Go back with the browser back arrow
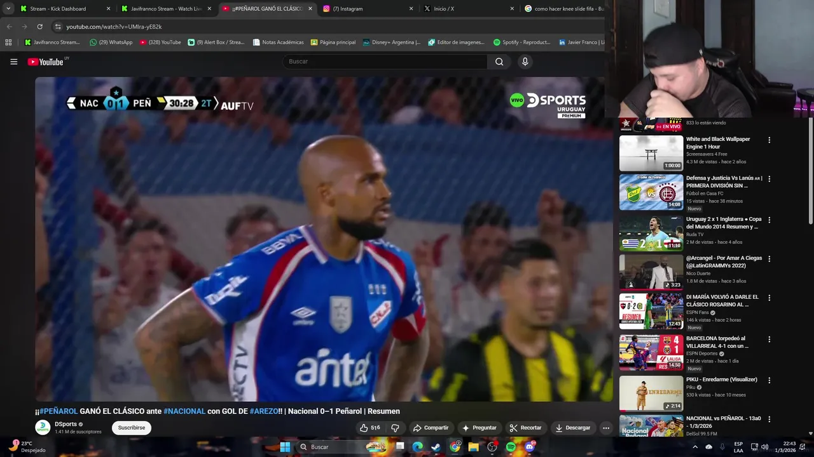This screenshot has width=814, height=457. [9, 27]
